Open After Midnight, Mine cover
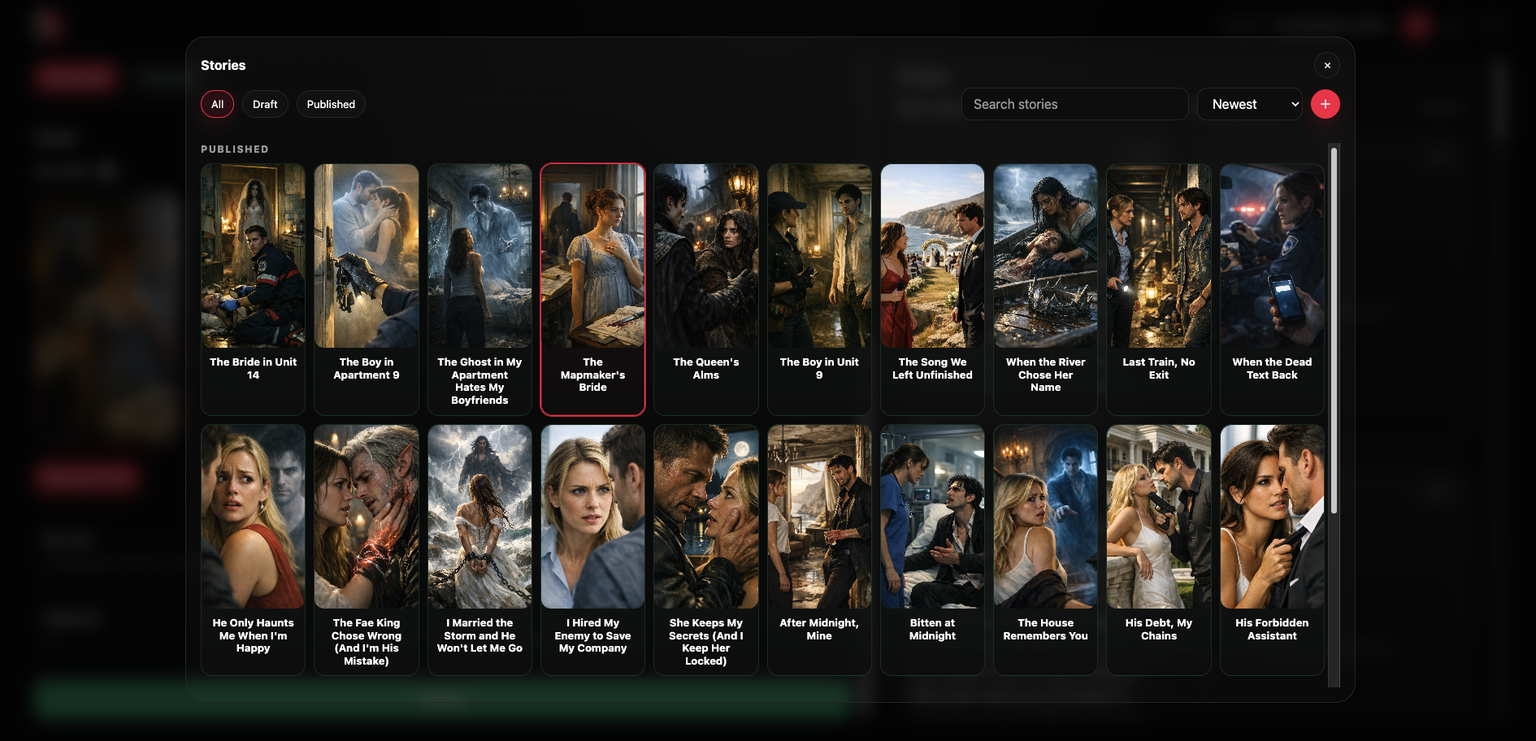Viewport: 1536px width, 741px height. (819, 517)
